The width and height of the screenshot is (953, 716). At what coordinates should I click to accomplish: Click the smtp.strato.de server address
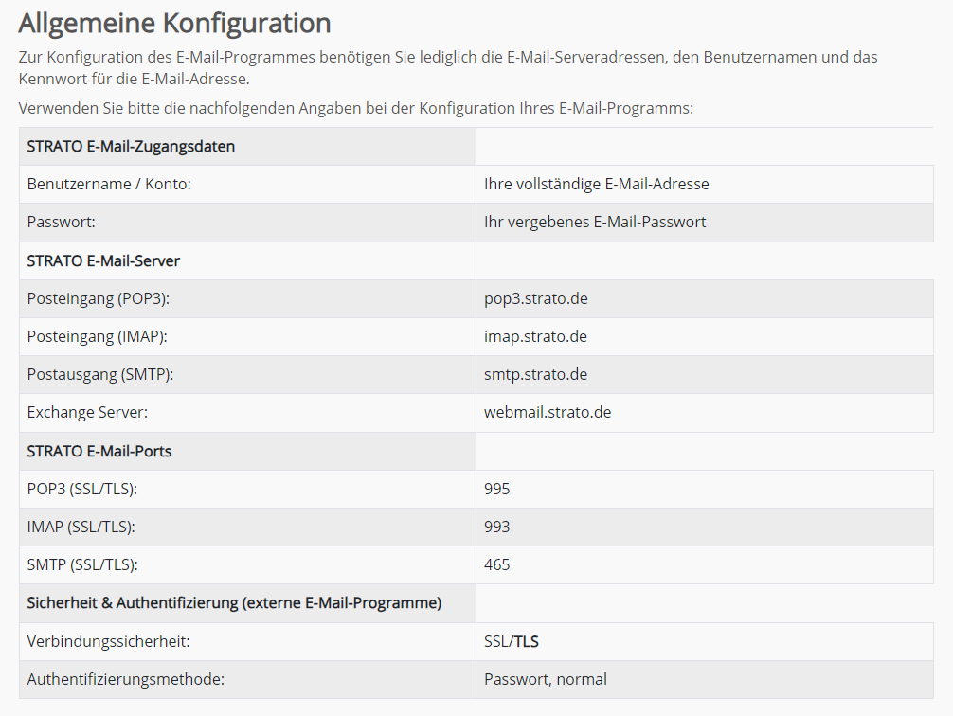(535, 374)
